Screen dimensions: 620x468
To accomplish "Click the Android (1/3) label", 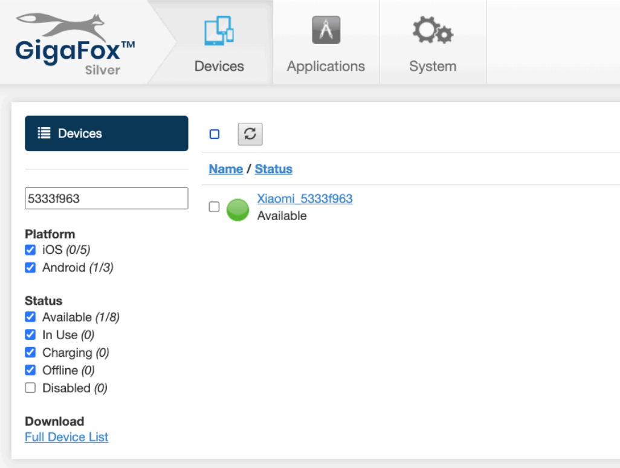I will pos(78,267).
